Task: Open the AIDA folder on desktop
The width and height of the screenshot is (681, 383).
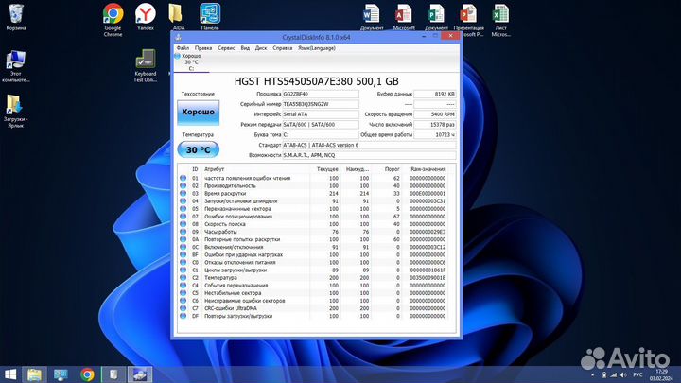Action: pyautogui.click(x=178, y=17)
